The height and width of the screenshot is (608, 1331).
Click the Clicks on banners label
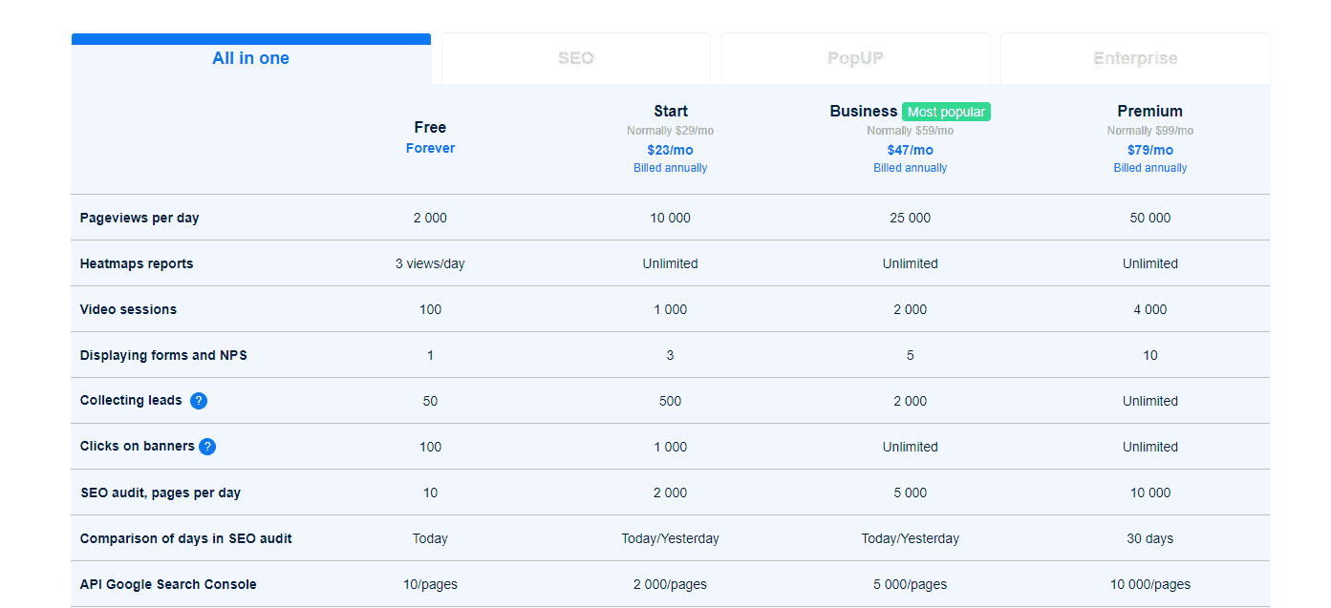point(138,447)
